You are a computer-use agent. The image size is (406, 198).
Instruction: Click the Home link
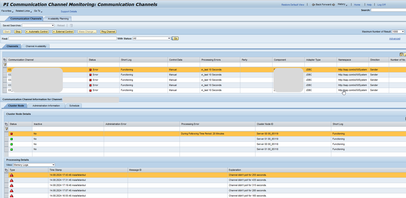(357, 5)
